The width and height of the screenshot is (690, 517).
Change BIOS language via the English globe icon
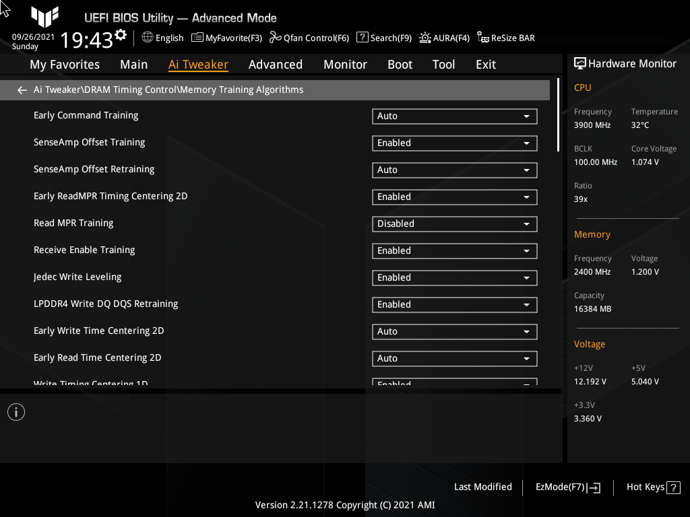162,38
